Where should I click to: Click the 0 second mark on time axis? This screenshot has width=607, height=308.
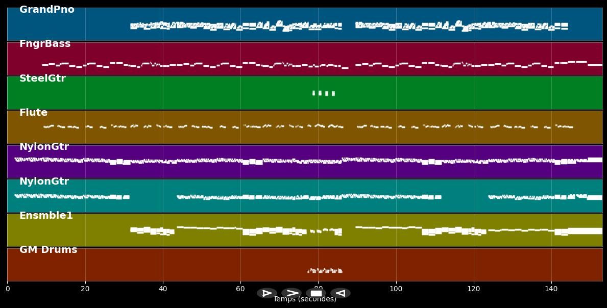coord(7,289)
